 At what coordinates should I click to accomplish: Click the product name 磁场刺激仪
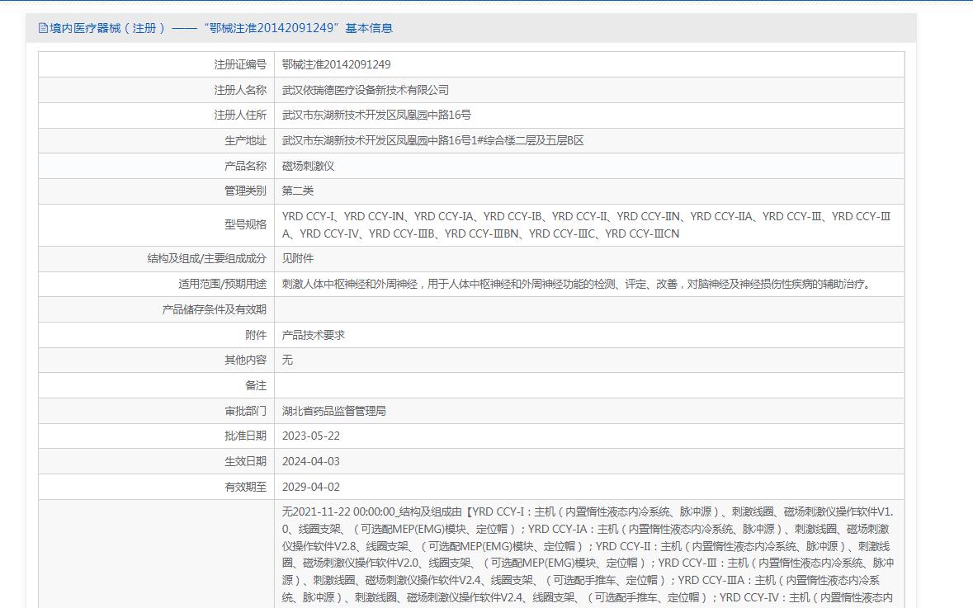(x=308, y=166)
